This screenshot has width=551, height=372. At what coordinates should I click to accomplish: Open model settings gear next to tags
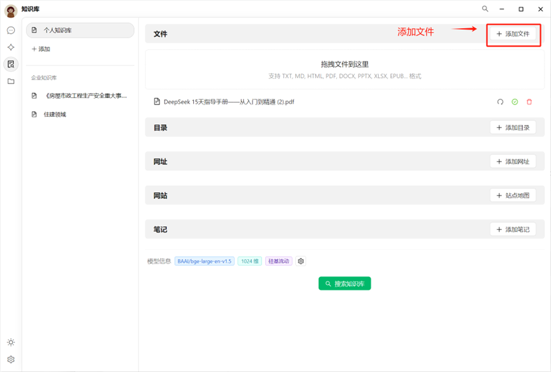(x=301, y=261)
